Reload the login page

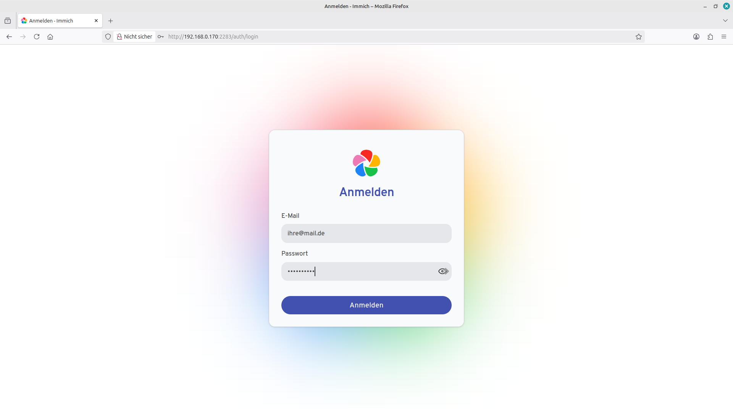(37, 37)
